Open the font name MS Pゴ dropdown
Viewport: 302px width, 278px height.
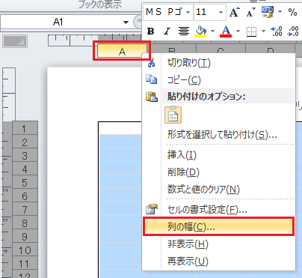188,12
